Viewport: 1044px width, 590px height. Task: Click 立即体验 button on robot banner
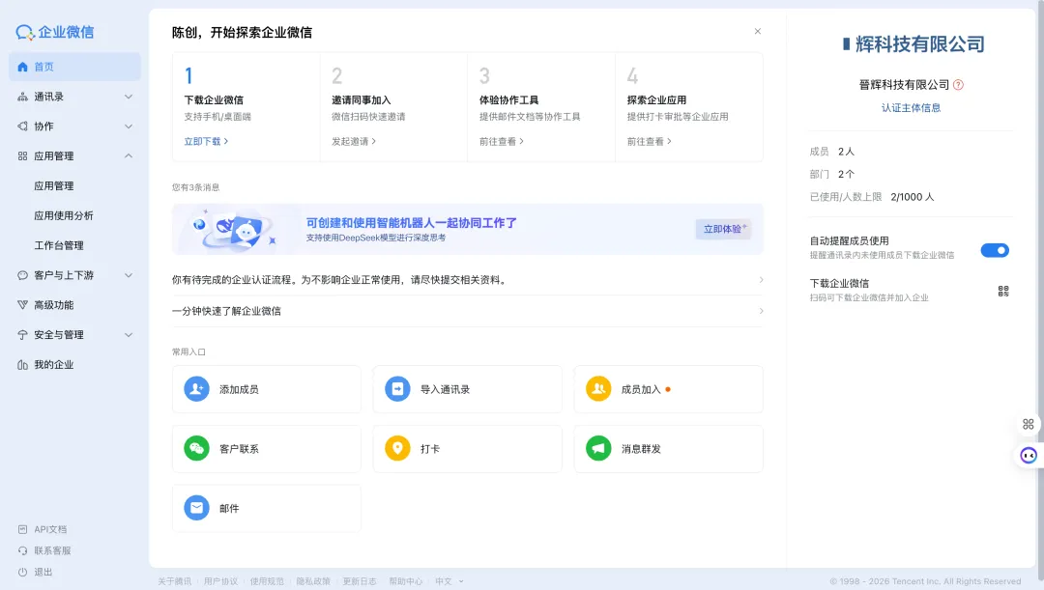pos(724,229)
